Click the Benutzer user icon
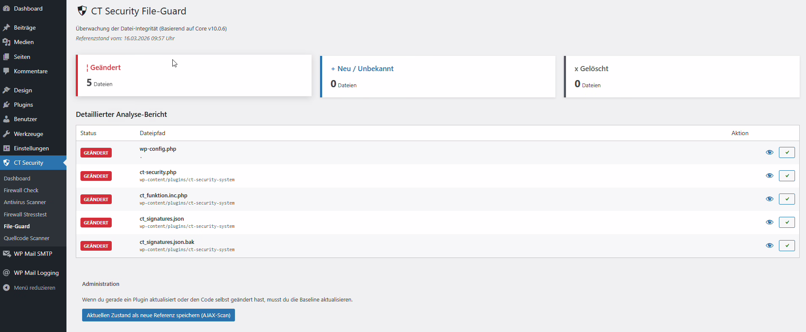This screenshot has width=806, height=332. 6,119
